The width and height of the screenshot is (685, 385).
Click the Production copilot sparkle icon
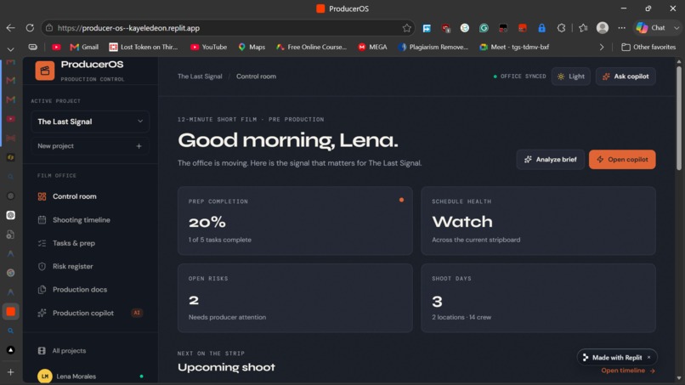[x=42, y=313]
